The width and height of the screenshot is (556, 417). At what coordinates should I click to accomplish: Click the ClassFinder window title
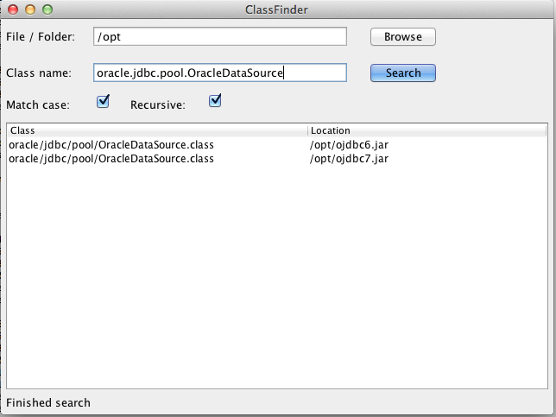tap(276, 9)
